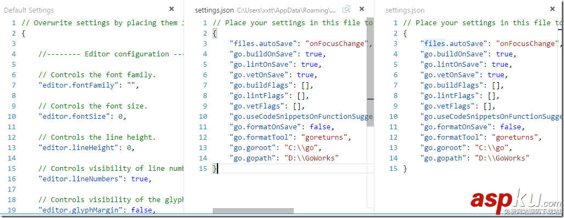Click the "// Controls the font size." comment
Image resolution: width=564 pixels, height=218 pixels.
click(x=93, y=106)
